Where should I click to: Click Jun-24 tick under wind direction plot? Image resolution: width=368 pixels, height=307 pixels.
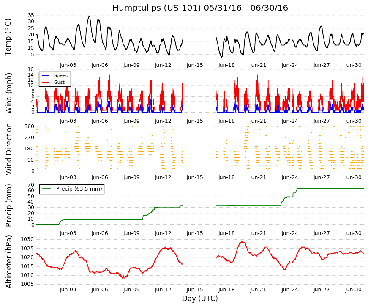point(290,177)
